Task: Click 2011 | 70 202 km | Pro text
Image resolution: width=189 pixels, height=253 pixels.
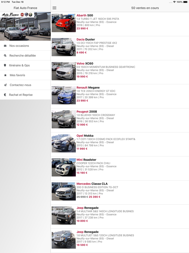Action: tap(90, 49)
